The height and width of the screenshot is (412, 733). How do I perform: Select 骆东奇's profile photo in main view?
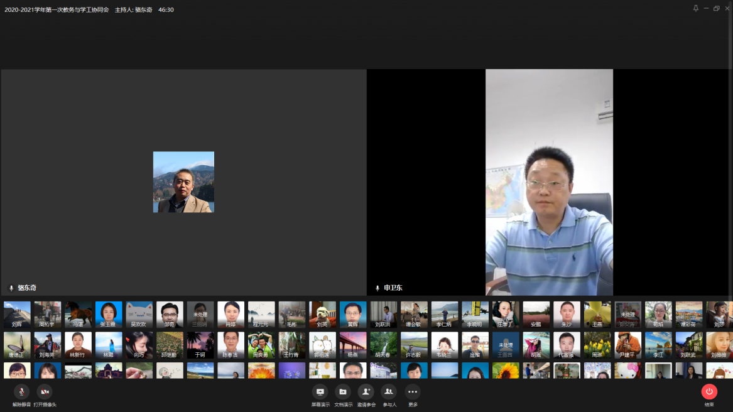click(183, 182)
